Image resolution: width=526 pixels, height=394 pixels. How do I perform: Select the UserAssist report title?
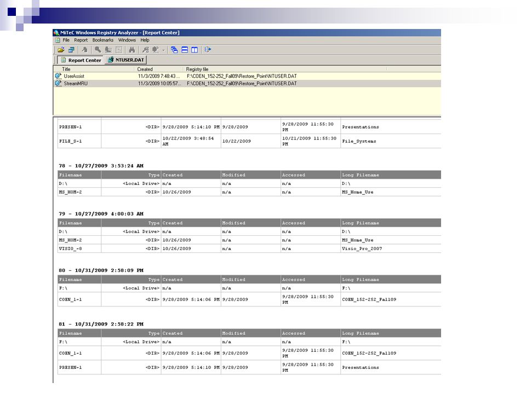point(74,77)
